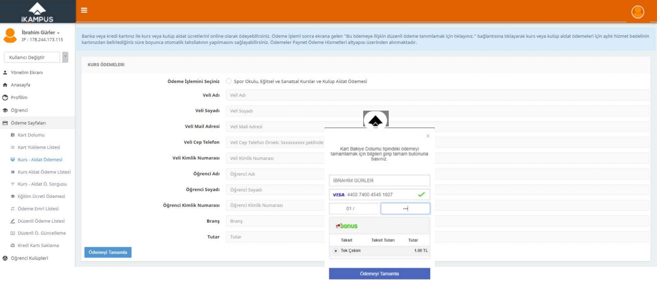Viewport: 657px width, 282px height.
Task: Open Kurs Aidat Ödeme Listesi page
Action: [44, 172]
